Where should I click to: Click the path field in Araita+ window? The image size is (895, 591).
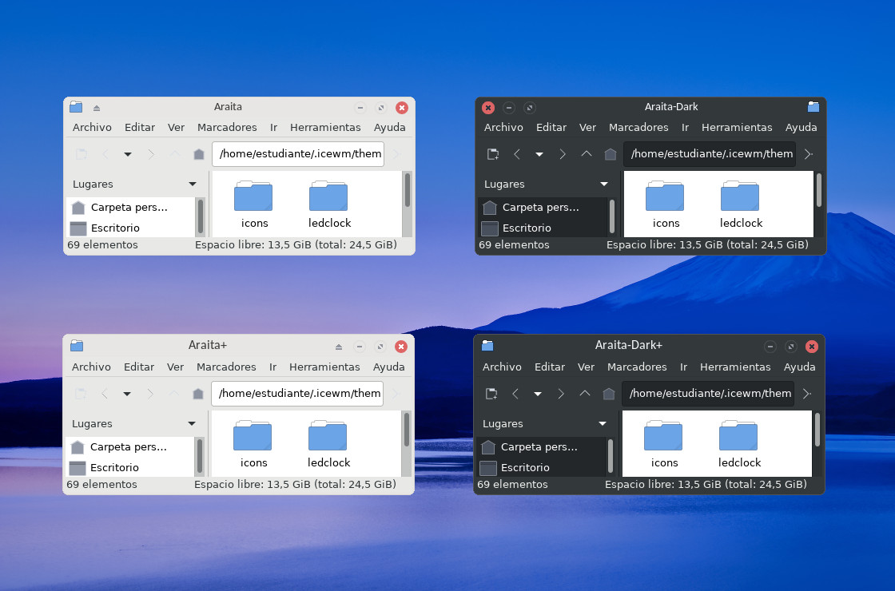[x=297, y=394]
